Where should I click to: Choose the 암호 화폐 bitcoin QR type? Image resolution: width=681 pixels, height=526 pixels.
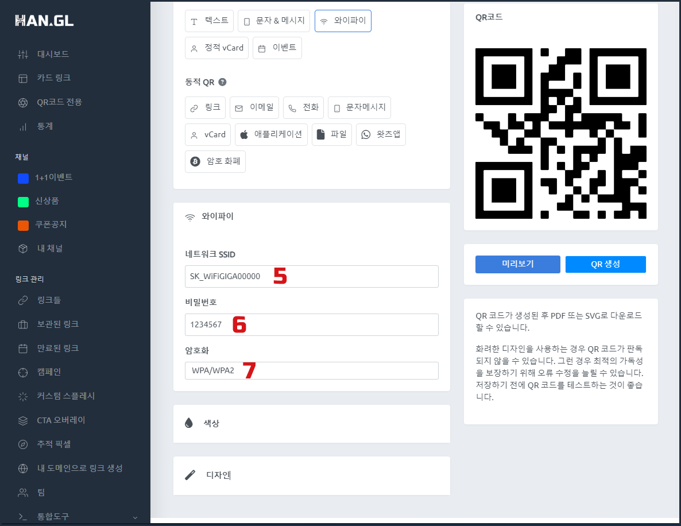[215, 161]
